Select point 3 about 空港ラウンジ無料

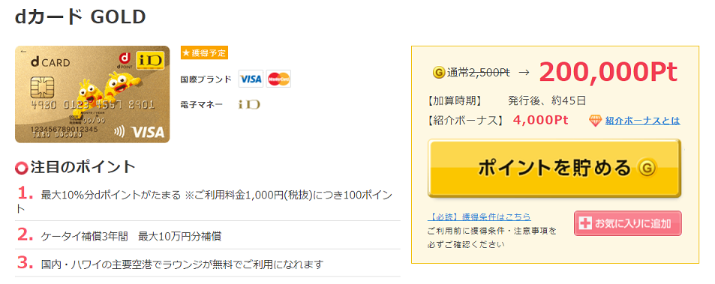tap(208, 264)
